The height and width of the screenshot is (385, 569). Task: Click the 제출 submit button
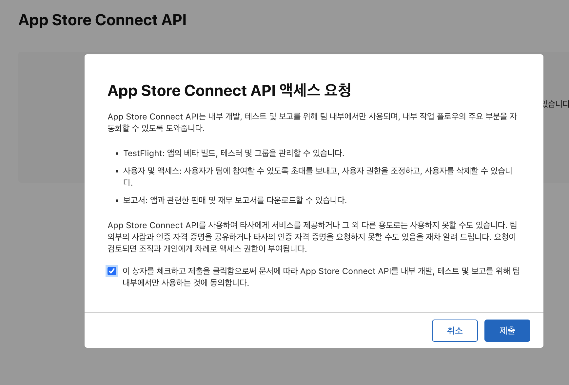[x=507, y=331]
